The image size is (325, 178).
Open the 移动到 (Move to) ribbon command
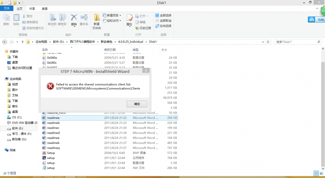(52, 20)
